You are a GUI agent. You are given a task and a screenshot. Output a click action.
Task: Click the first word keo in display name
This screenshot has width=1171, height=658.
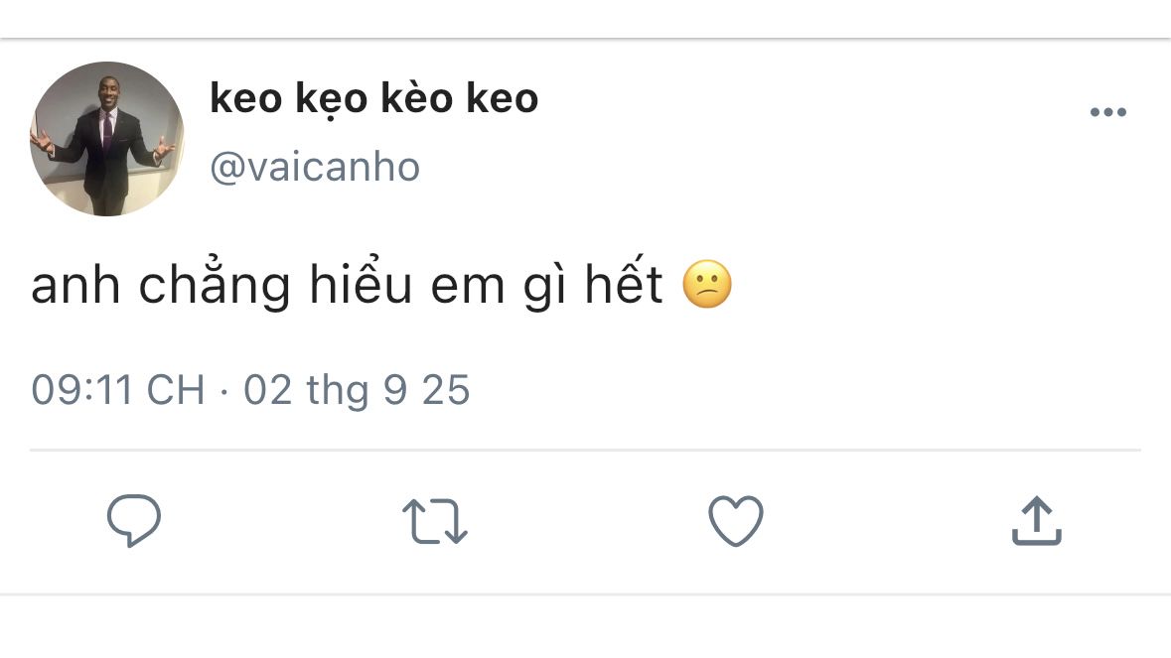click(244, 99)
